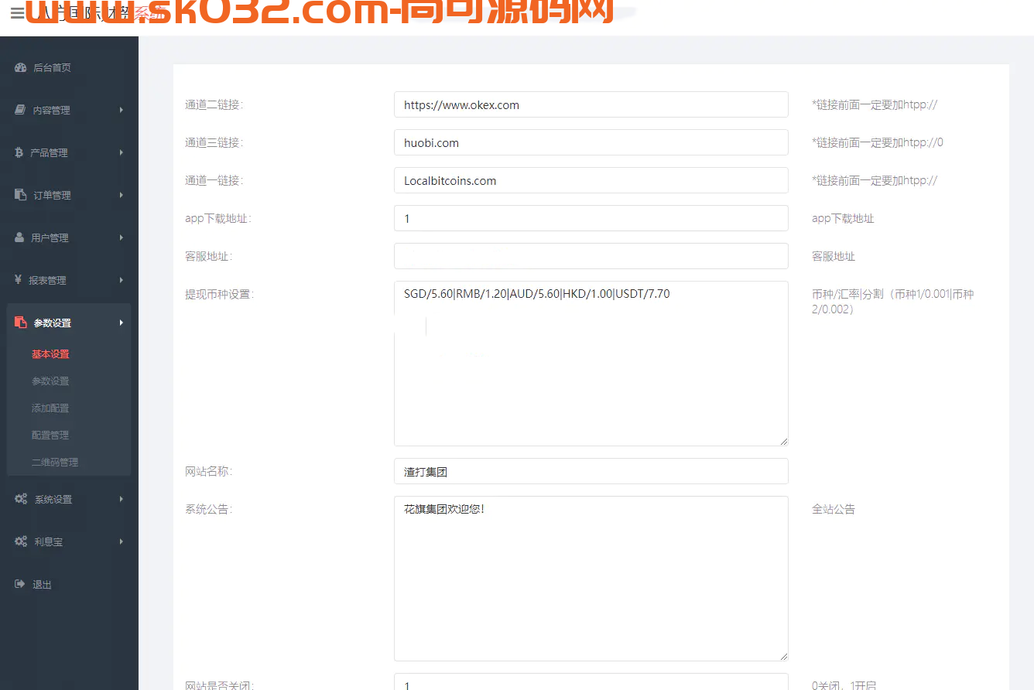
Task: Expand the 内容管理 arrow
Action: tap(122, 110)
